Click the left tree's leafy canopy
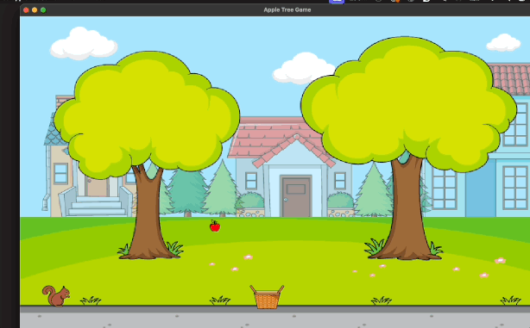 click(x=147, y=114)
